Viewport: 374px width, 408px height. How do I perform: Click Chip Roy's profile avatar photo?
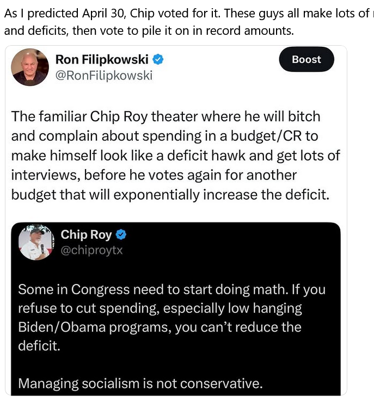pyautogui.click(x=36, y=242)
